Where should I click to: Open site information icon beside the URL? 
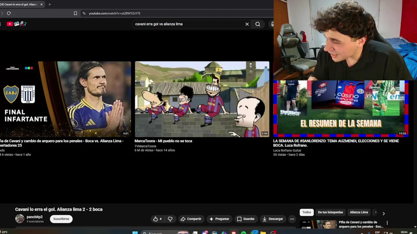pyautogui.click(x=84, y=13)
